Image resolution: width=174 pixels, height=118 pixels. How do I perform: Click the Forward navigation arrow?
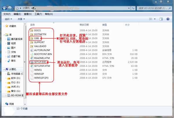[x=10, y=8]
